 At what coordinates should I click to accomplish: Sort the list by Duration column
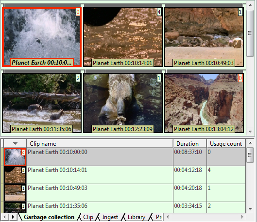point(190,144)
